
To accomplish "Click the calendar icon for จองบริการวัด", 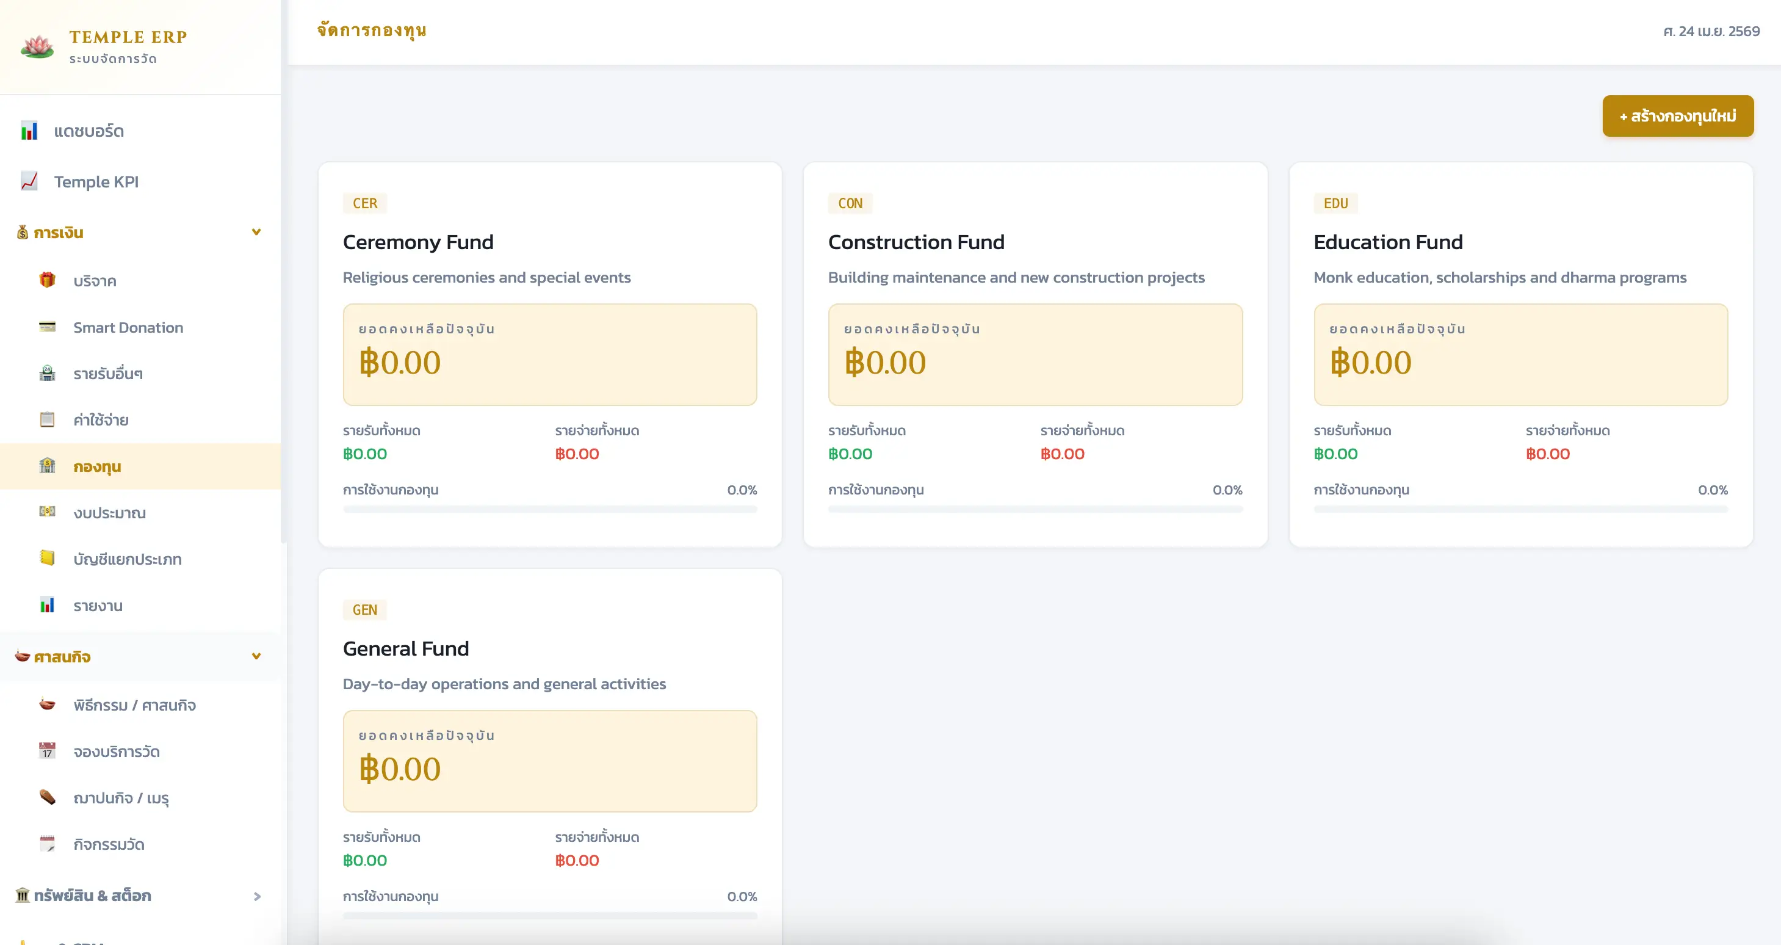I will (x=47, y=751).
